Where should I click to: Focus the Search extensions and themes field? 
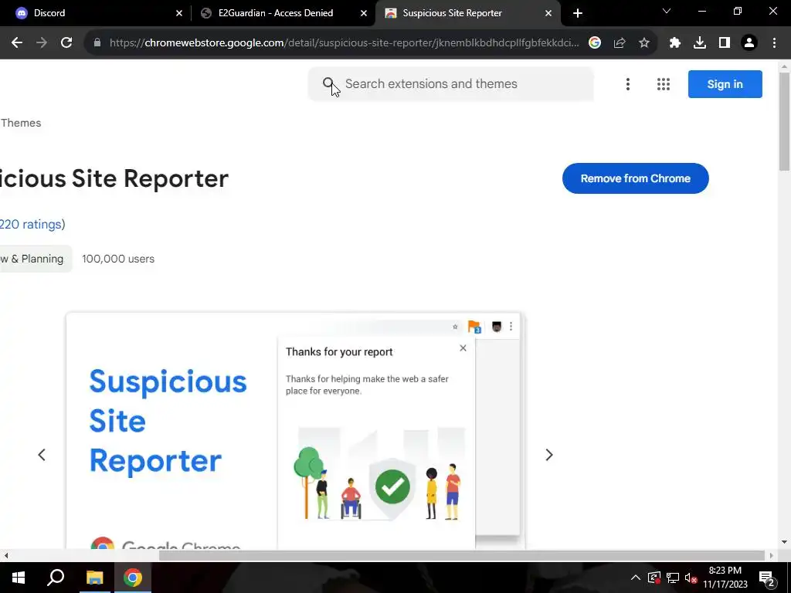click(x=451, y=84)
